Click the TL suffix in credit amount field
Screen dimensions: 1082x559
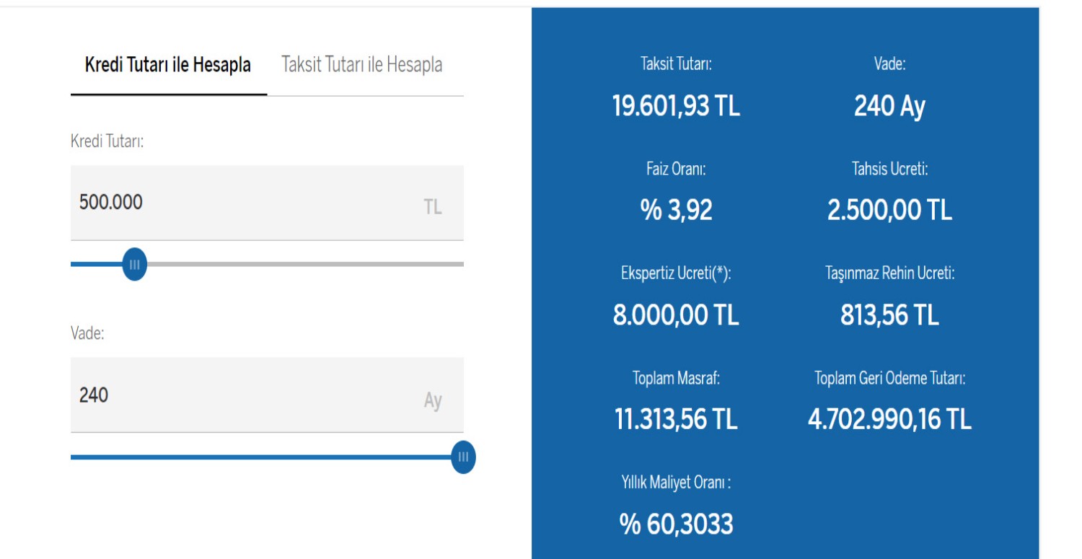pyautogui.click(x=432, y=208)
